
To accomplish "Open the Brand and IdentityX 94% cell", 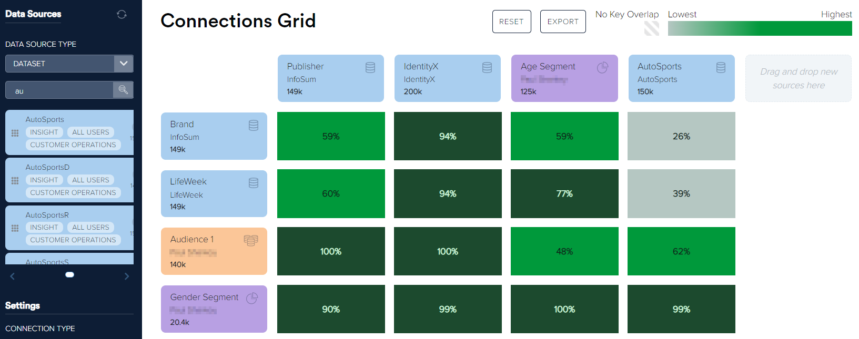I will (x=448, y=136).
